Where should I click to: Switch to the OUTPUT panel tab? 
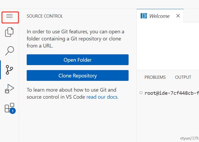[x=183, y=77]
